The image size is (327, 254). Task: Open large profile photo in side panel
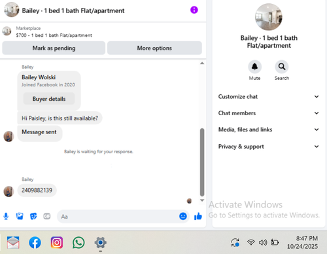click(269, 17)
